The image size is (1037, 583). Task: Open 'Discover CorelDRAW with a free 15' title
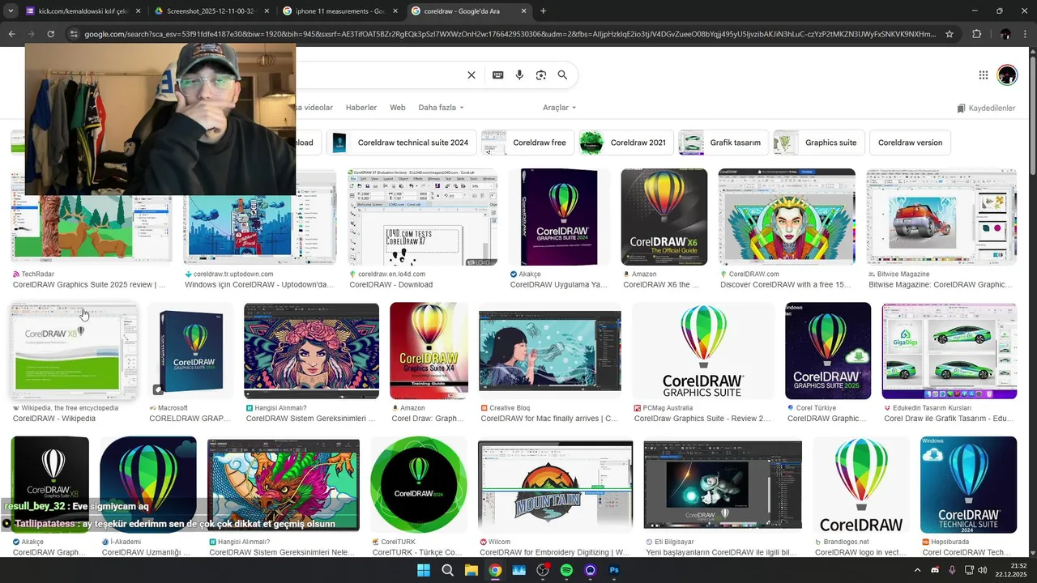tap(786, 285)
